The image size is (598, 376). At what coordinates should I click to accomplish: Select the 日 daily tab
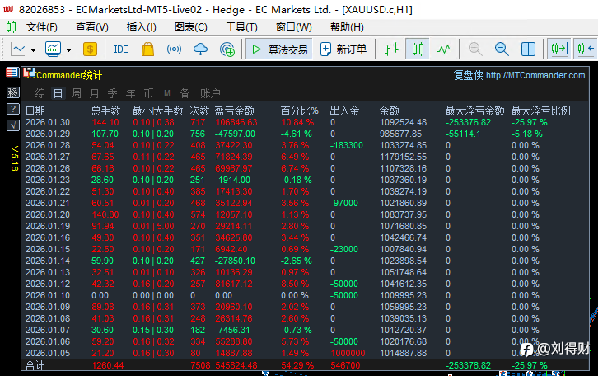[58, 93]
